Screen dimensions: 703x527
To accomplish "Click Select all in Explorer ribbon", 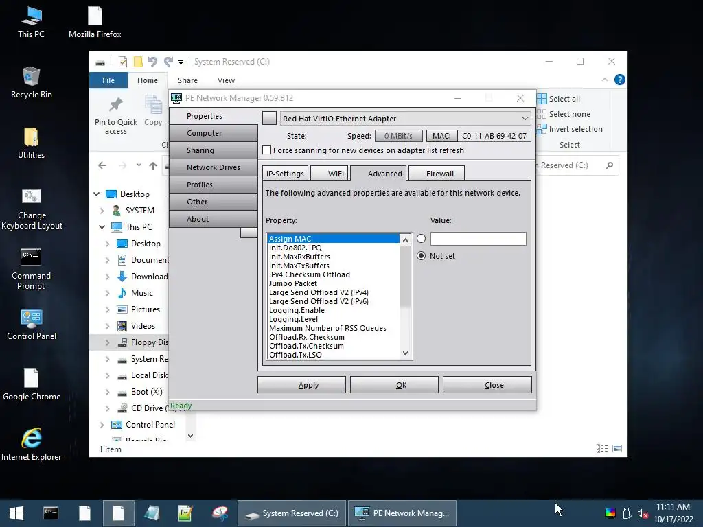I will coord(559,99).
